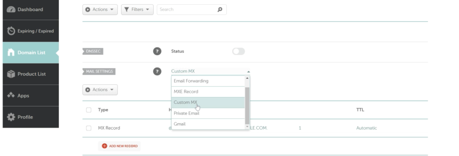459x156 pixels.
Task: Click Add New Record button
Action: 120,146
